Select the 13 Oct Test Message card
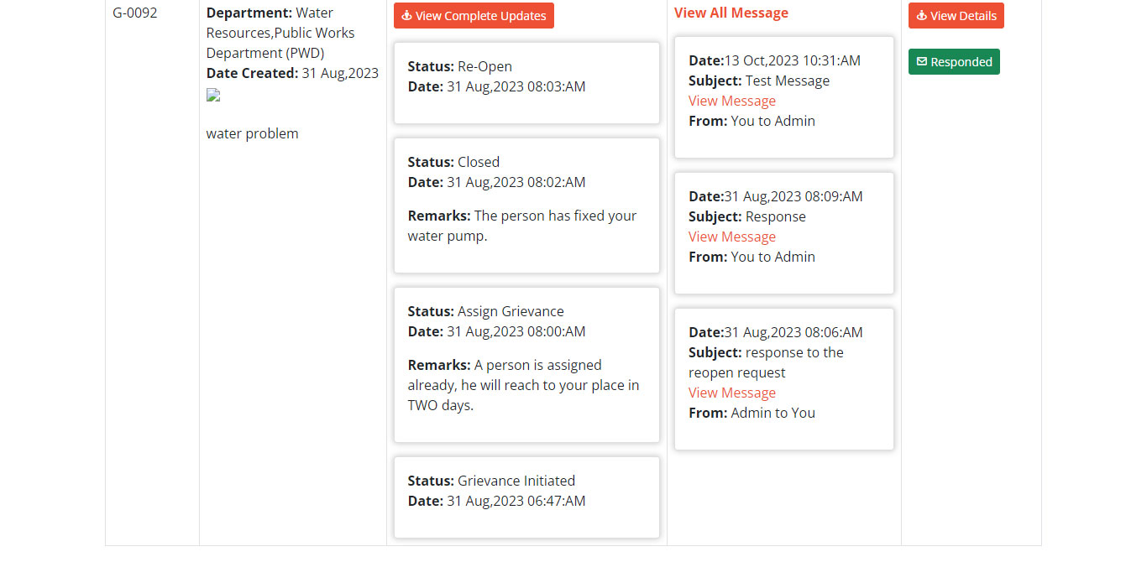 783,96
